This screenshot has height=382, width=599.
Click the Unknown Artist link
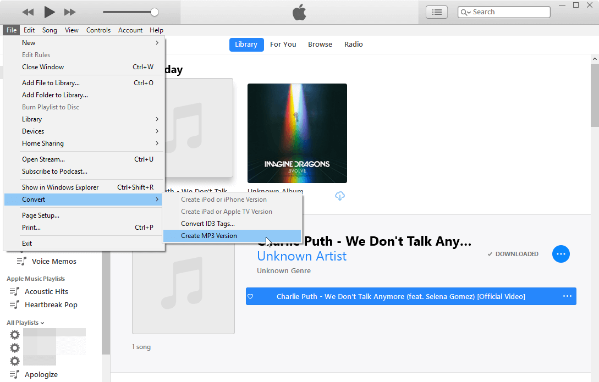[x=302, y=256]
